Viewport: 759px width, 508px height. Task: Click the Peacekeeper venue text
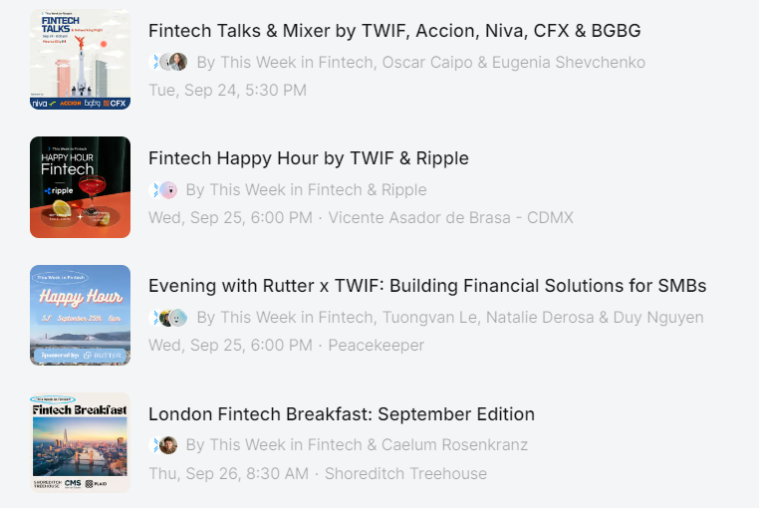coord(377,346)
